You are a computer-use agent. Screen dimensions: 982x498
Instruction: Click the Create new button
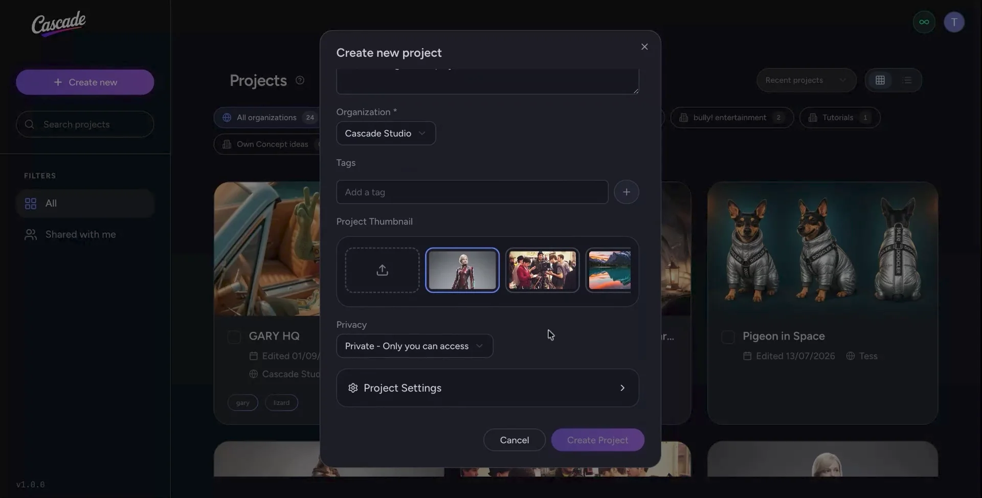click(85, 82)
